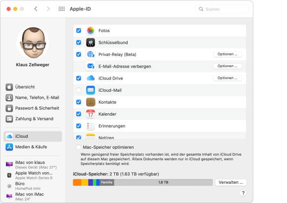Viewport: 287px width, 203px height.
Task: Click the Zahlung & Versand card icon
Action: click(9, 119)
